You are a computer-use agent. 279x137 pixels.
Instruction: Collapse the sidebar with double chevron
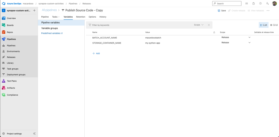34,134
